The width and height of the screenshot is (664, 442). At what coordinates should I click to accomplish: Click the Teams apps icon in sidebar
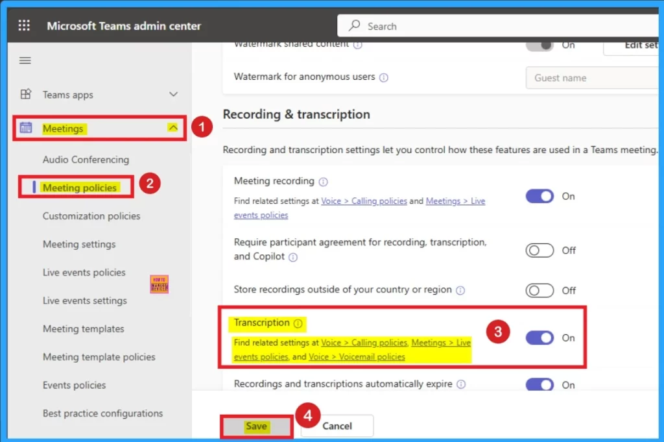[26, 94]
